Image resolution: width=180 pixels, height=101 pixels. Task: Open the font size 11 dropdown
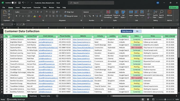pos(35,12)
